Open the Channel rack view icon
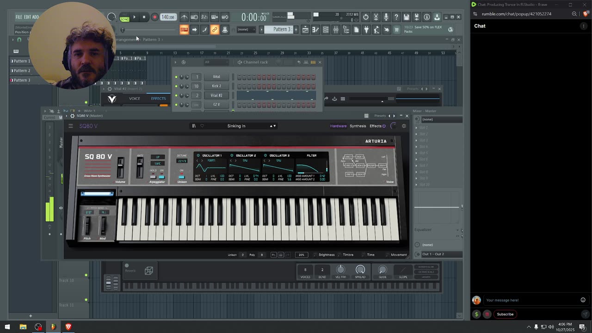Screen dimensions: 592x333 pyautogui.click(x=326, y=30)
